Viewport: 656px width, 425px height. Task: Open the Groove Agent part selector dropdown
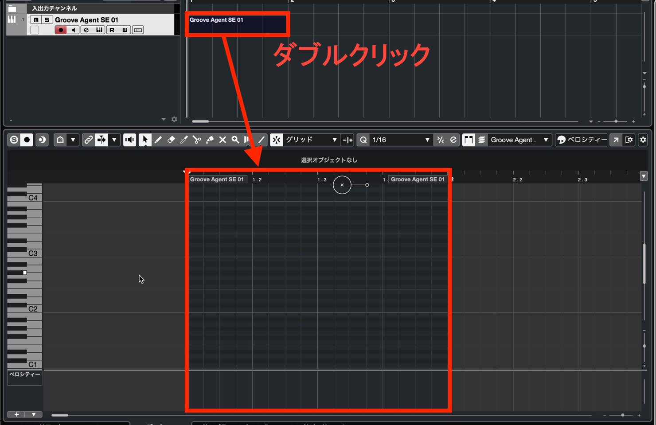coord(520,140)
